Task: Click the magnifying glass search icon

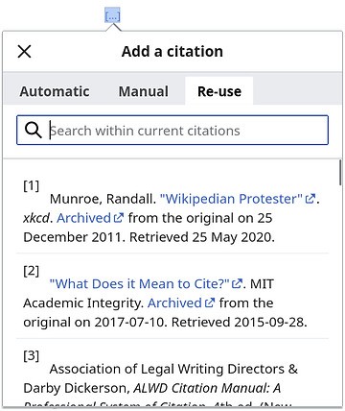Action: tap(33, 131)
